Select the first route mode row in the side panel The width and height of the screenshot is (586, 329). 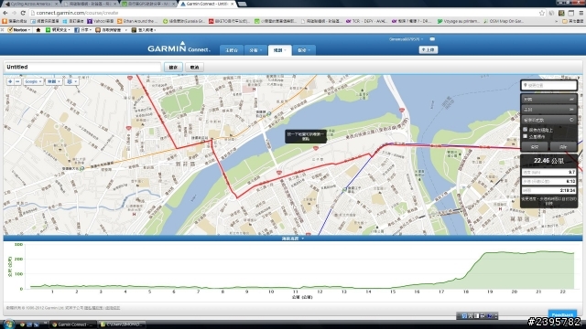pyautogui.click(x=548, y=100)
